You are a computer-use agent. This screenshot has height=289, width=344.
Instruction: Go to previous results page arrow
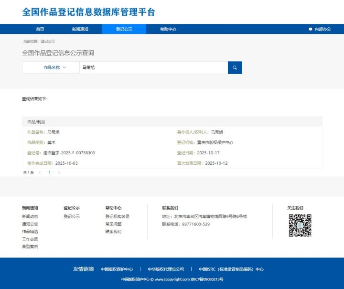(40, 172)
